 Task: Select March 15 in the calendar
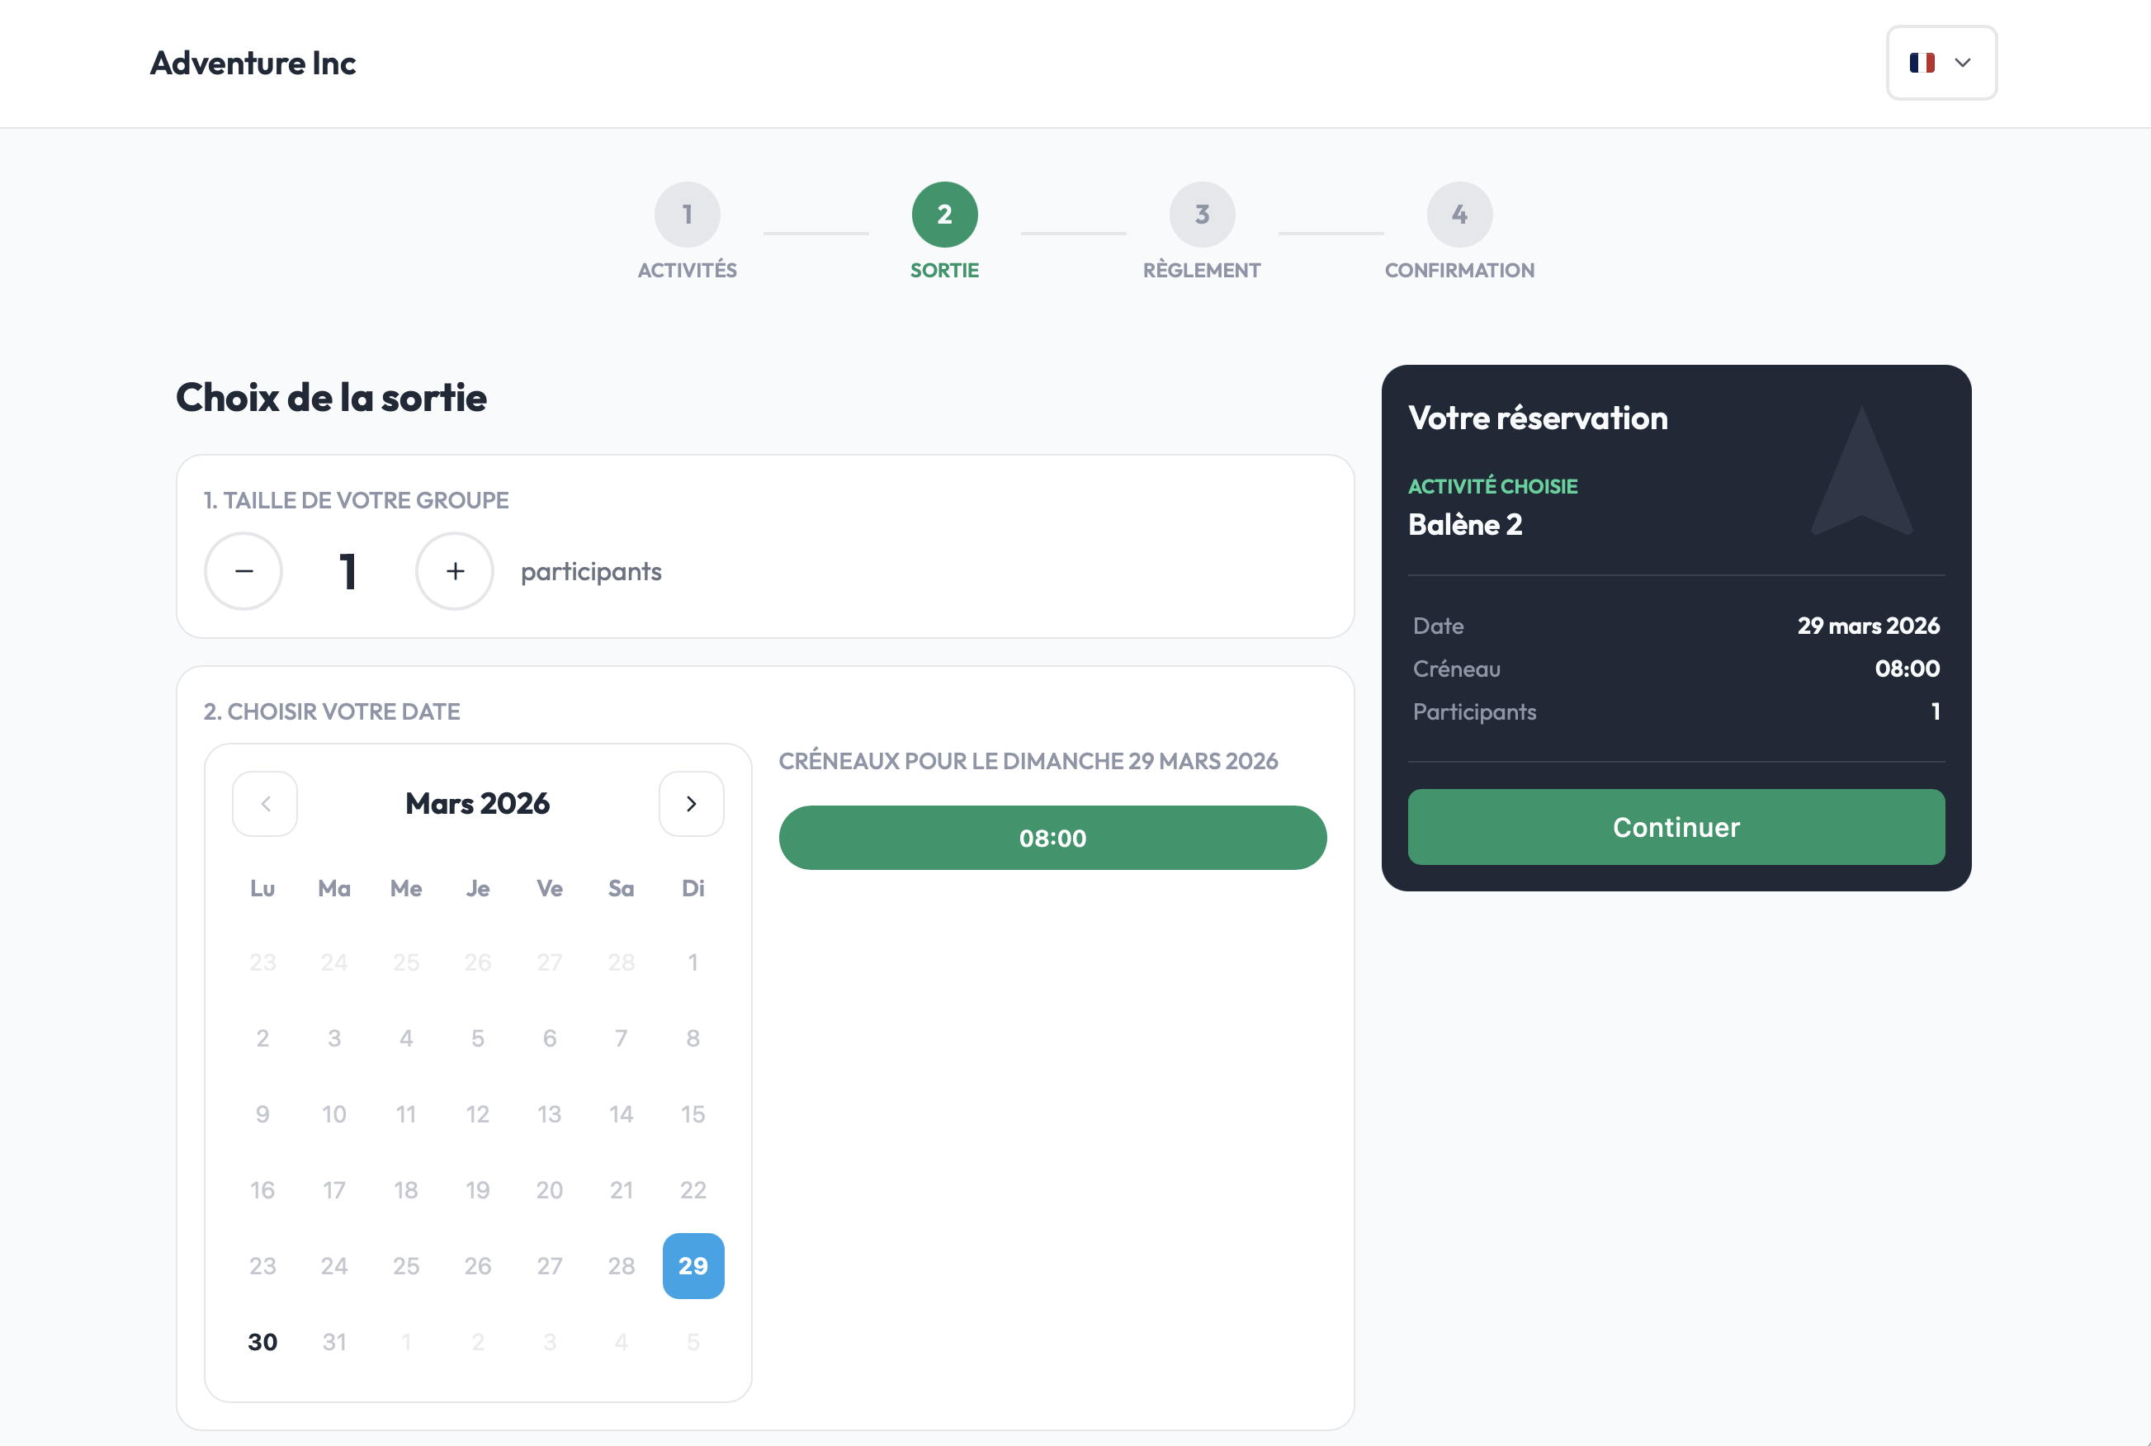coord(693,1113)
